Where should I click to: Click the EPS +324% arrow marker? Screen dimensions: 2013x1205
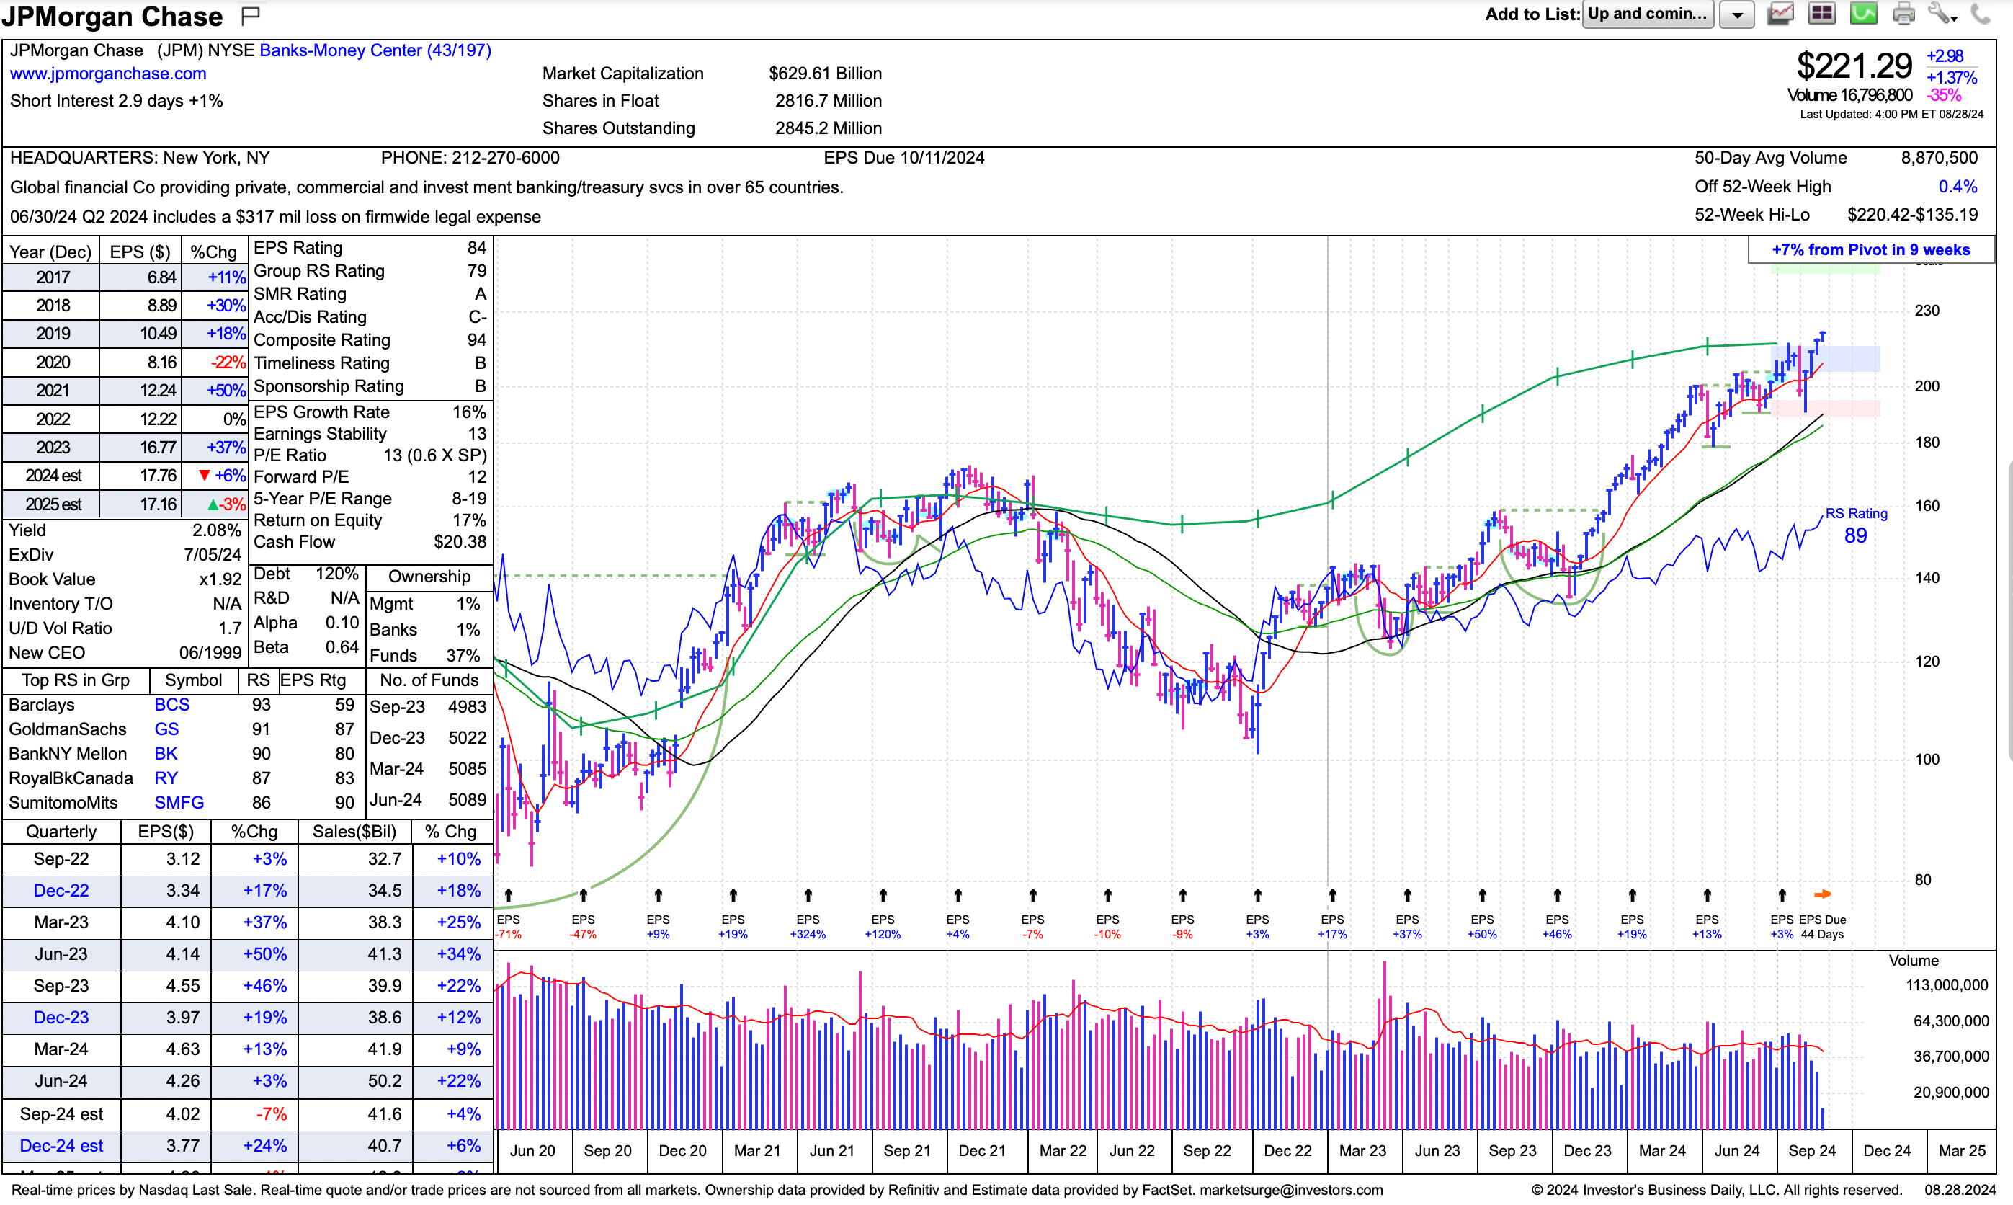[808, 895]
